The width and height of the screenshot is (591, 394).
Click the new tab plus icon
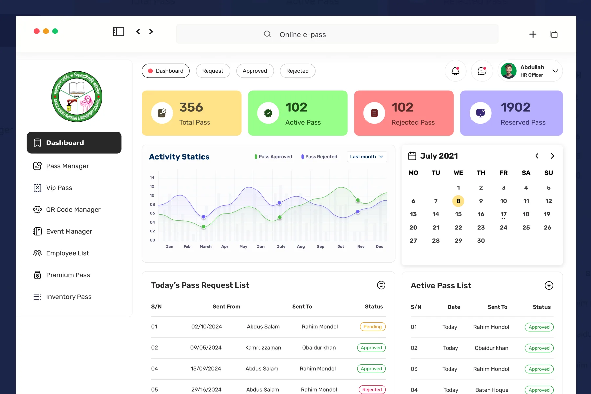[x=533, y=34]
